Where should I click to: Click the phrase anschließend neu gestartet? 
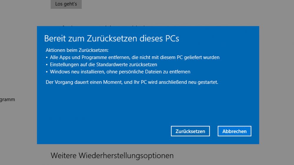[x=188, y=82]
